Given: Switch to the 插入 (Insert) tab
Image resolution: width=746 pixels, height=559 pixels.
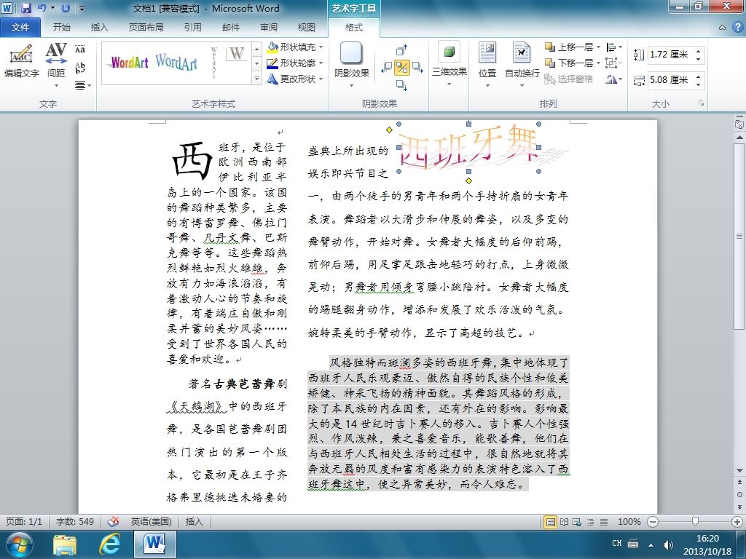Looking at the screenshot, I should tap(99, 27).
